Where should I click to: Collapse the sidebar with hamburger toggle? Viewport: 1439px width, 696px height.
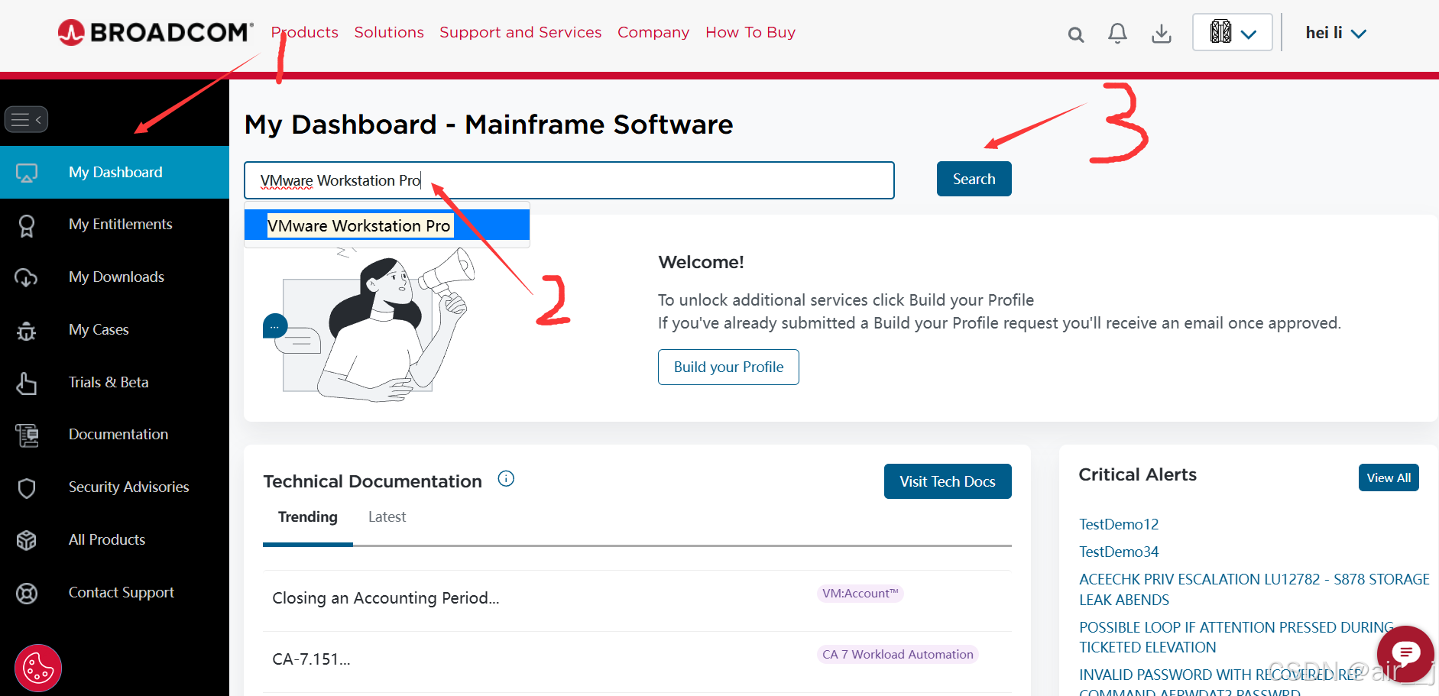(26, 119)
